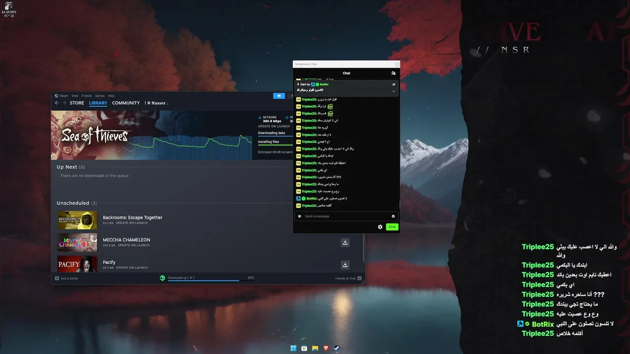Click the Steam icon in the taskbar
The height and width of the screenshot is (354, 630).
(337, 348)
